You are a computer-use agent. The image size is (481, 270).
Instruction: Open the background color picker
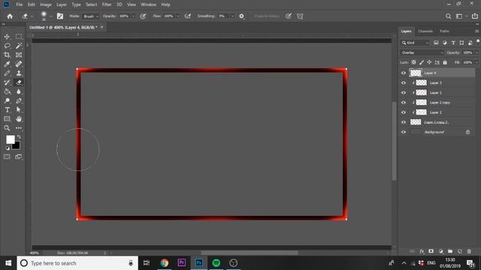click(x=17, y=146)
